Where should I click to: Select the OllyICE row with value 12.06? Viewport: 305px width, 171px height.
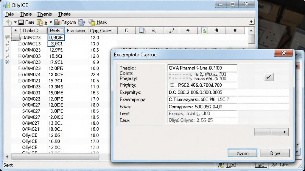60,135
